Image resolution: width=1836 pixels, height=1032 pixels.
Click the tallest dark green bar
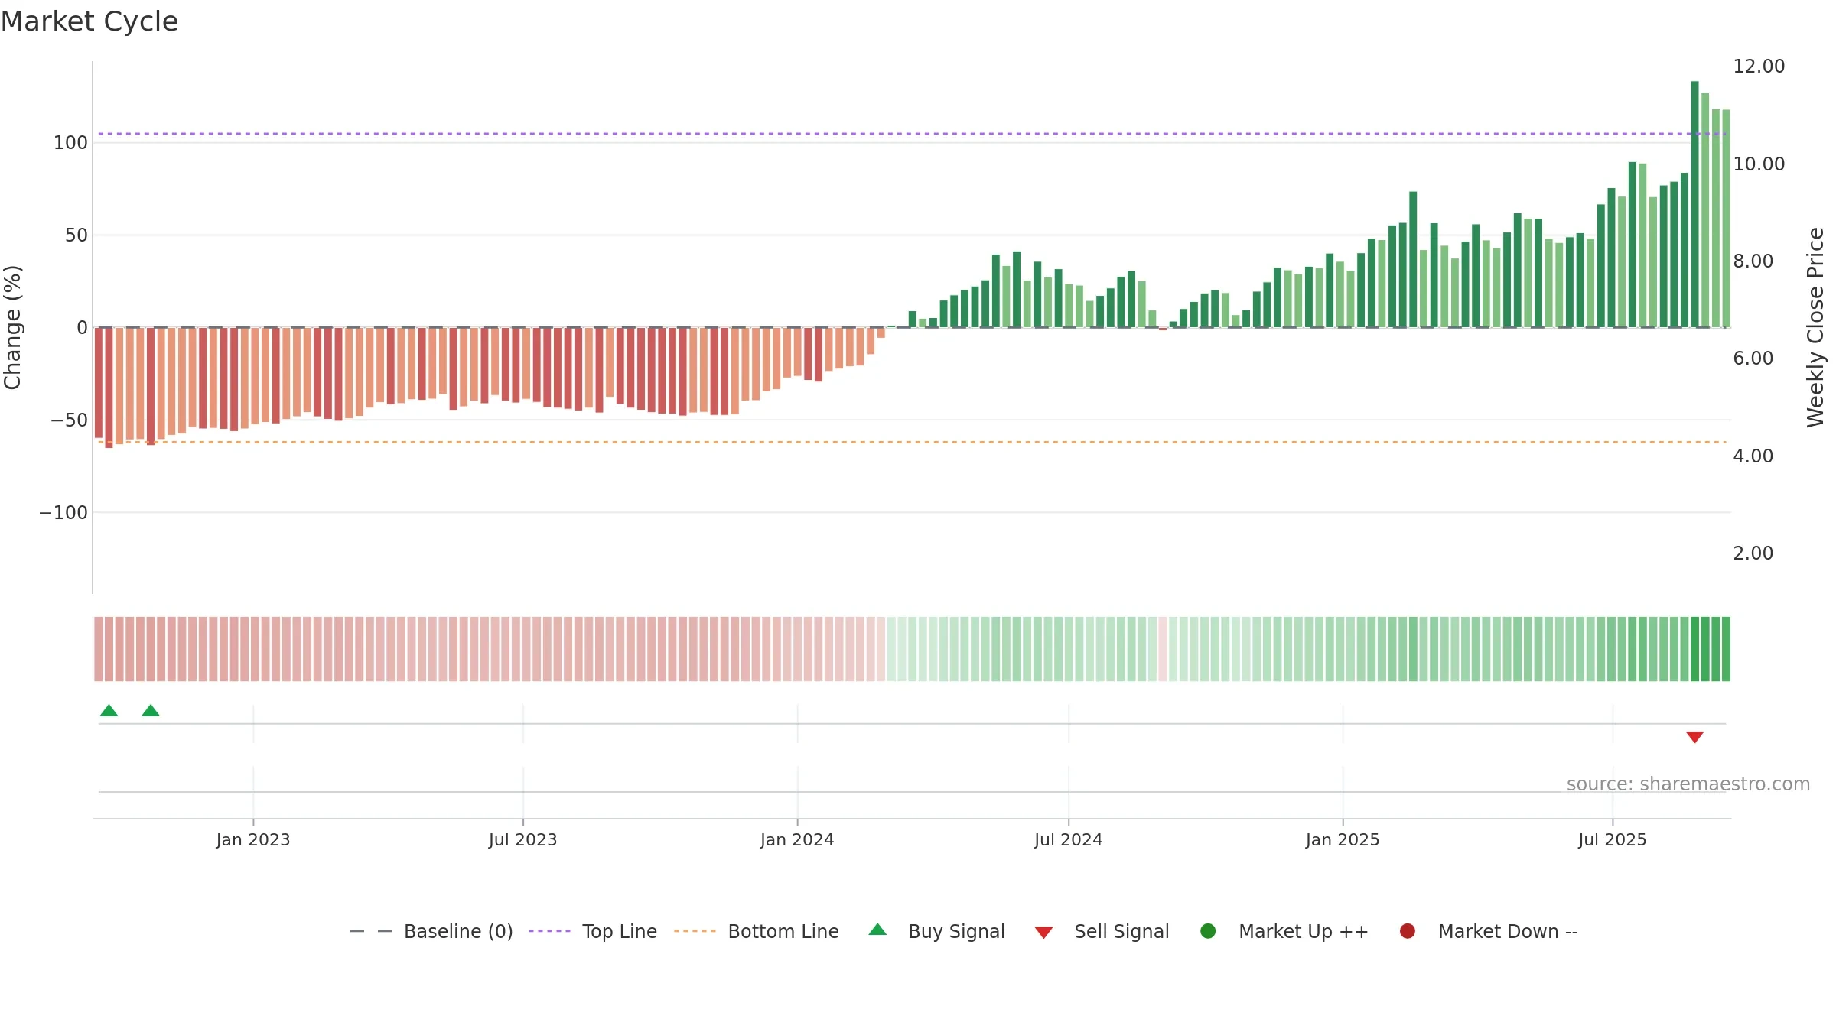tap(1694, 204)
